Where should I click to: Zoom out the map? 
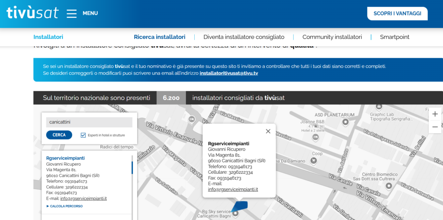435,127
